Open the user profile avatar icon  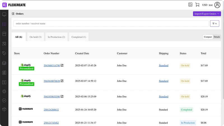(x=217, y=5)
